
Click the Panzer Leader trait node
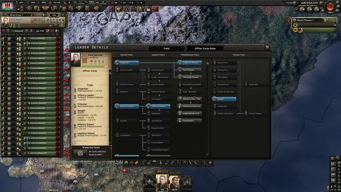[x=127, y=70]
